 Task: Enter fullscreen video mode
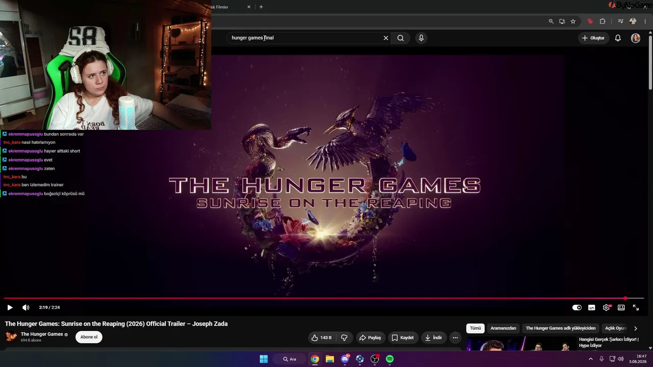(x=636, y=307)
